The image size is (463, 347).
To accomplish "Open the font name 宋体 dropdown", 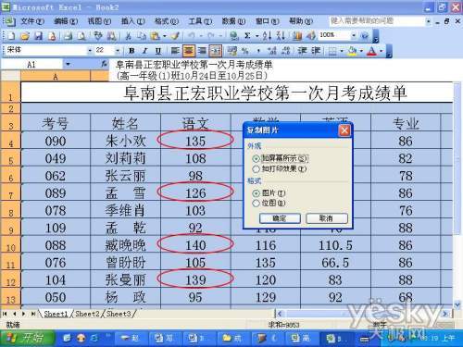I will click(x=90, y=51).
